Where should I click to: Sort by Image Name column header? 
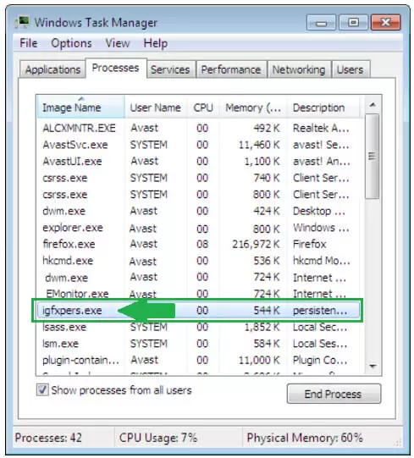tap(81, 108)
